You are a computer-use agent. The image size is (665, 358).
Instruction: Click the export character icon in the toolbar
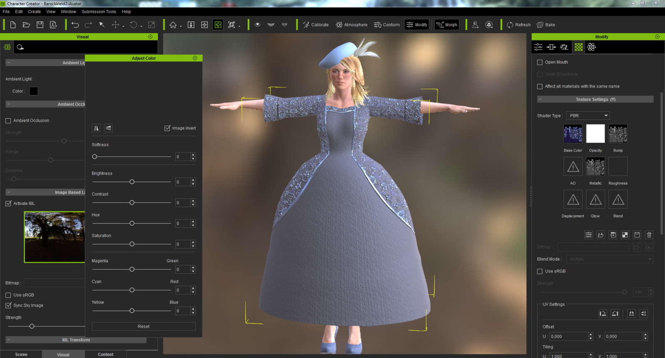coord(54,25)
